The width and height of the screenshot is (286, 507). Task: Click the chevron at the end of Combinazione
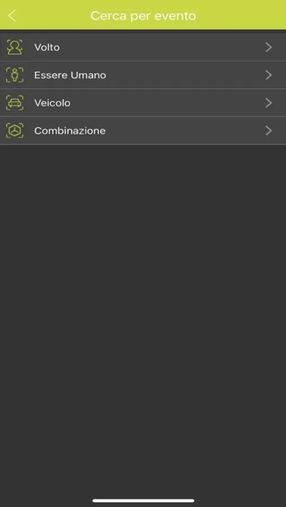click(269, 131)
